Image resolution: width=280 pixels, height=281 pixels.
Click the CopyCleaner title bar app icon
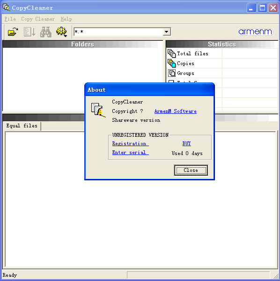6,7
